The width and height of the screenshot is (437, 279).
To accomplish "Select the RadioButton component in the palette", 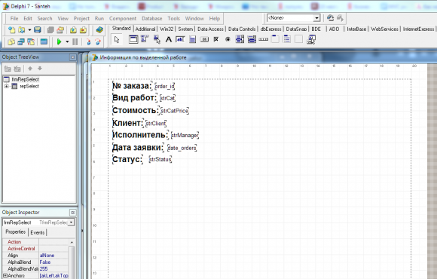I will [x=228, y=40].
